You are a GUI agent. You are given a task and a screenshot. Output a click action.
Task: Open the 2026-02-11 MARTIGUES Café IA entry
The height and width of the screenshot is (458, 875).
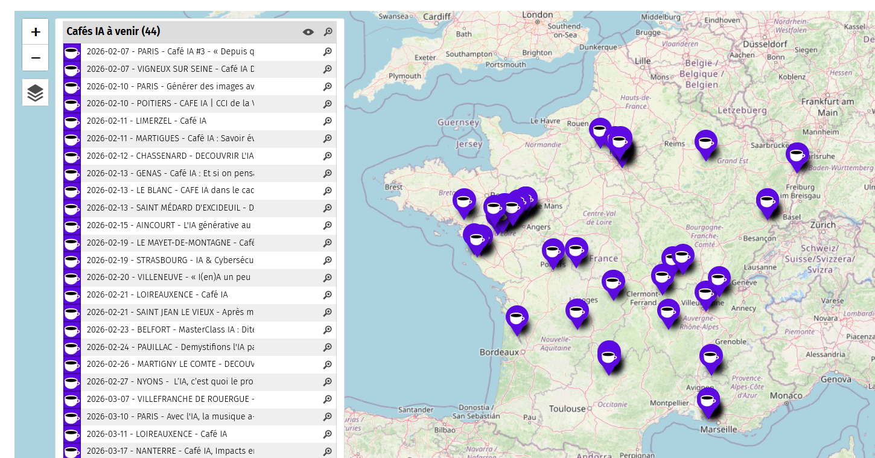(x=170, y=138)
